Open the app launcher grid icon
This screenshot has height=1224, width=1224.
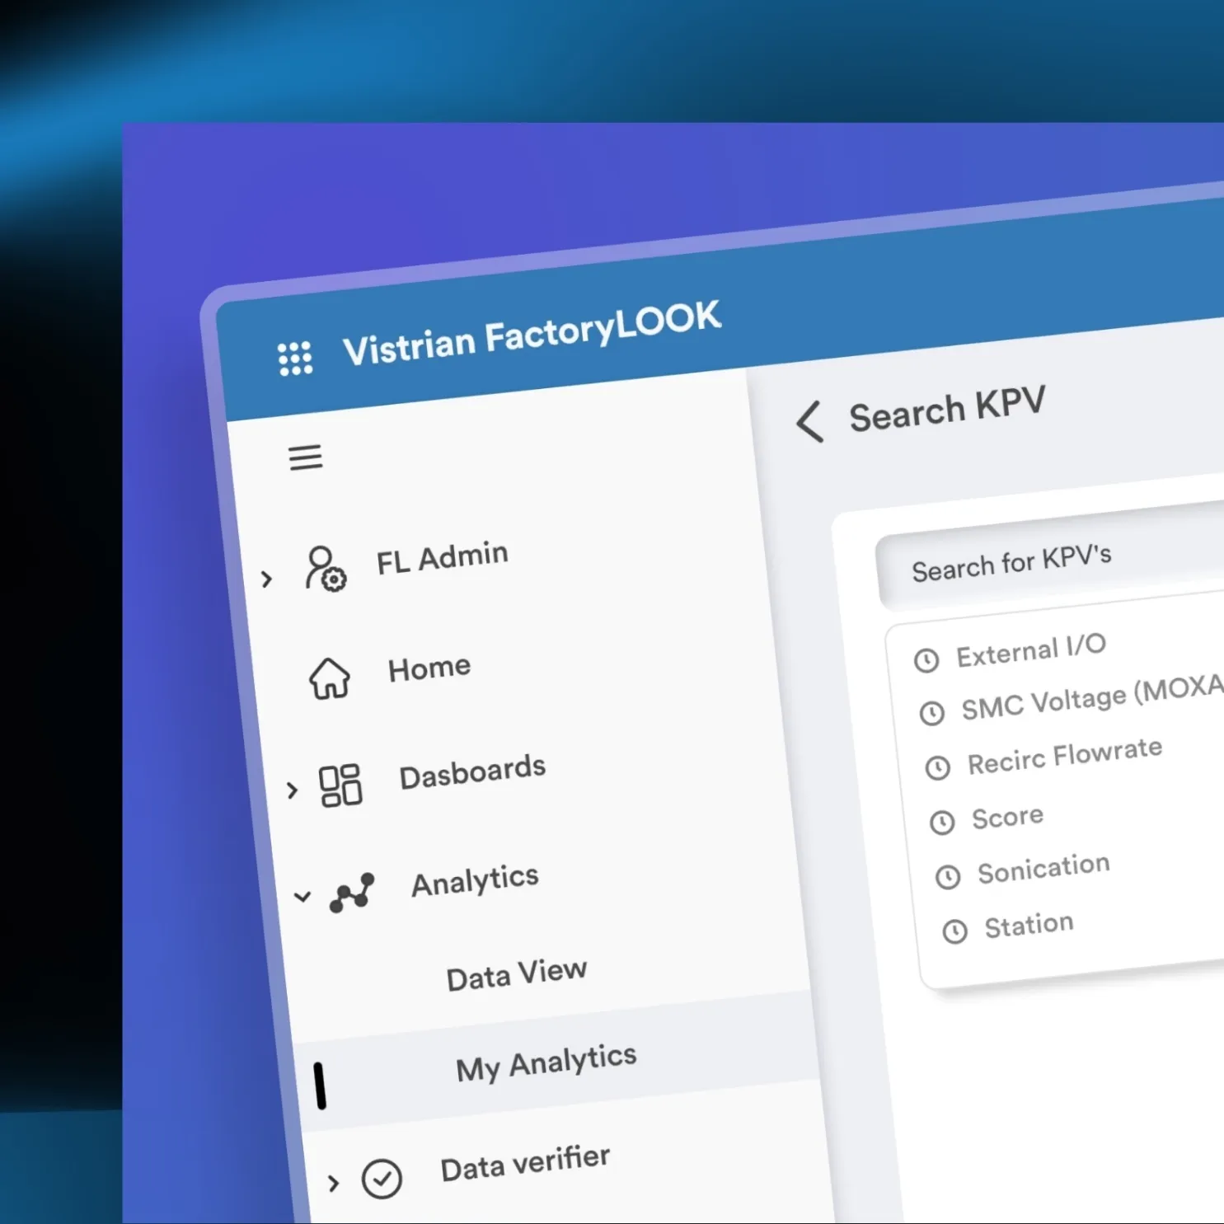pos(295,359)
